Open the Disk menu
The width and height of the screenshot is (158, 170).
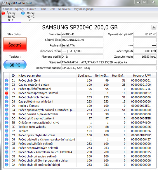coord(52,9)
